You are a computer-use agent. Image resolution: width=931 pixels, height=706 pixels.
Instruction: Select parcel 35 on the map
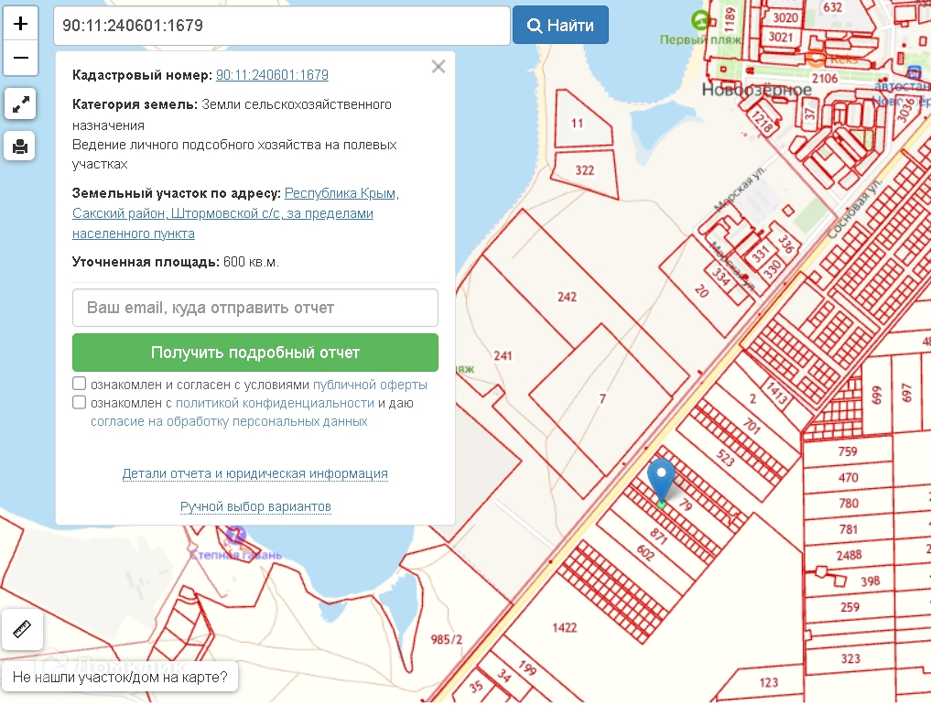click(476, 687)
